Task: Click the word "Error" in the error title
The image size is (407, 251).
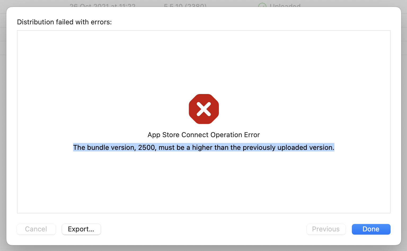Action: coord(252,135)
